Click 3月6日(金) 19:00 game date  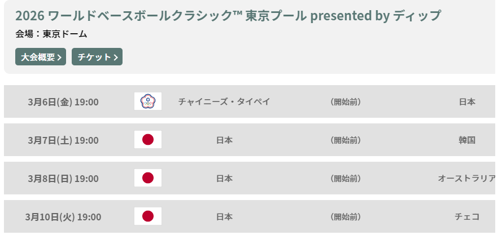63,102
